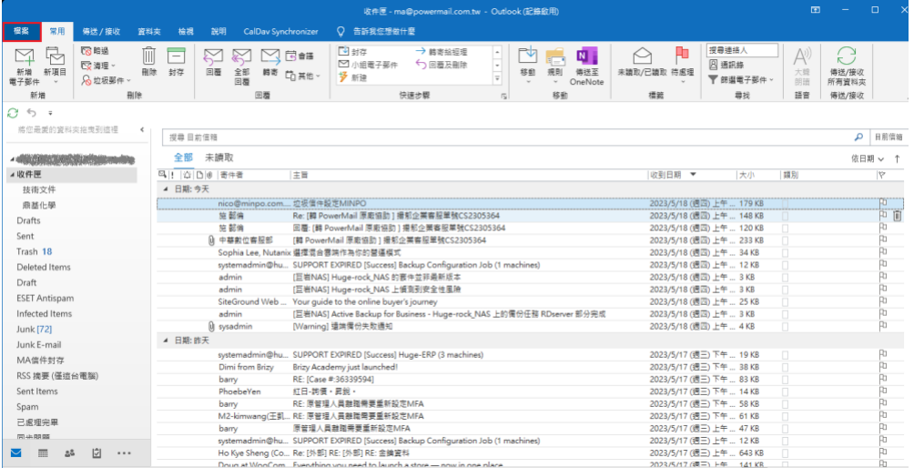Open the 新項目 new items dropdown
Screen dimensions: 914x468
point(56,66)
